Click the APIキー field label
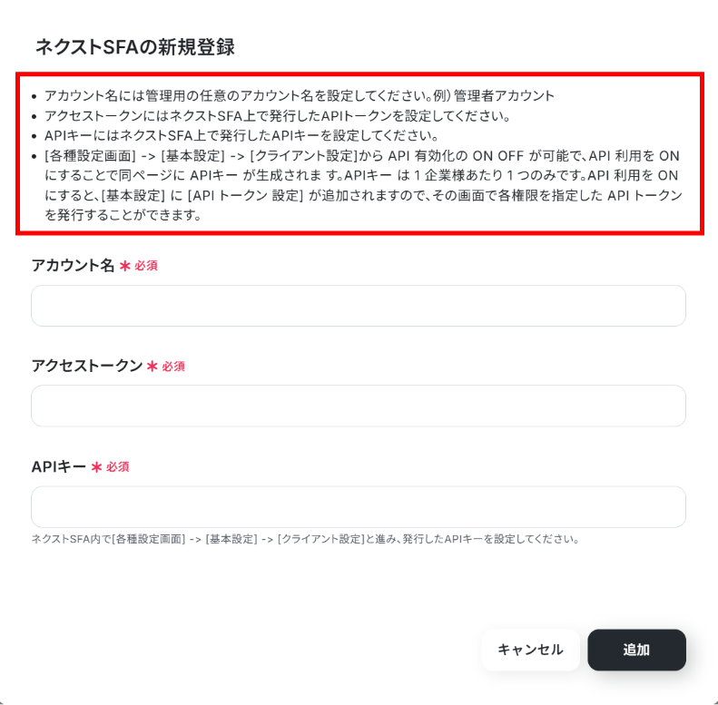 point(59,466)
